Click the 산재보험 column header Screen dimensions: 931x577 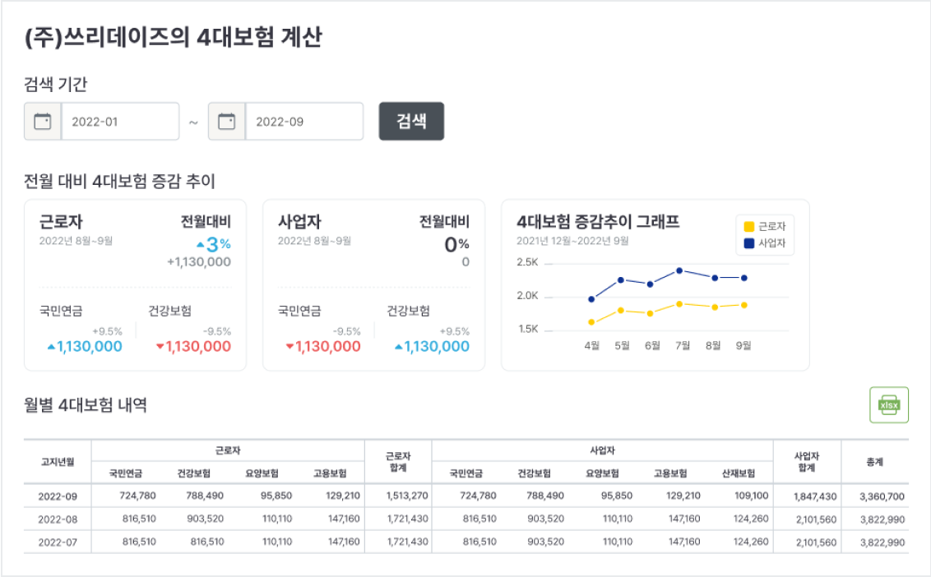(x=739, y=474)
